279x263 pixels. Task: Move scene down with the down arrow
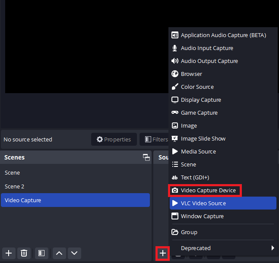(74, 253)
